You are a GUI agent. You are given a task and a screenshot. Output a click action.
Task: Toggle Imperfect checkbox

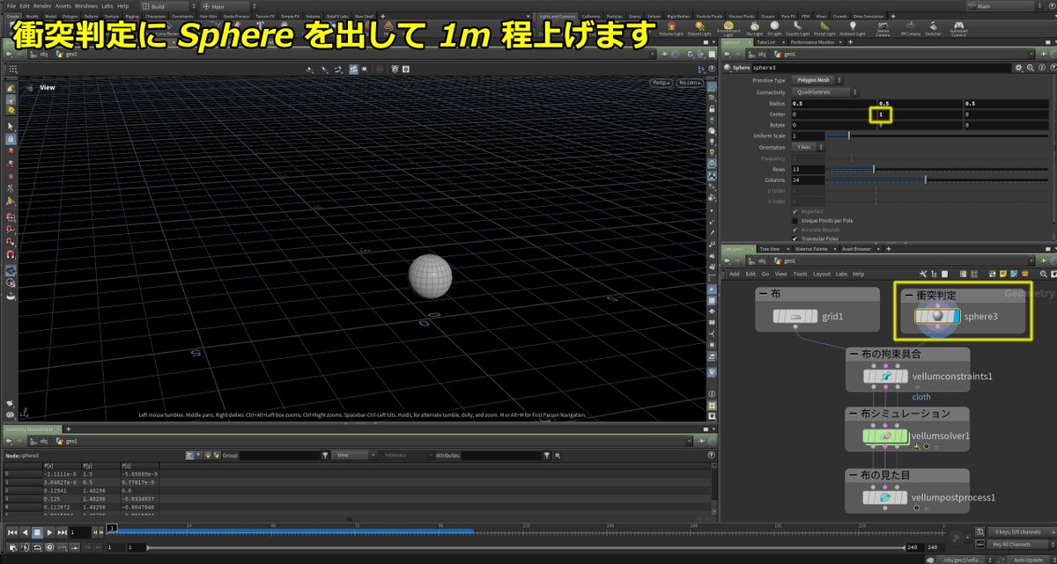point(795,211)
